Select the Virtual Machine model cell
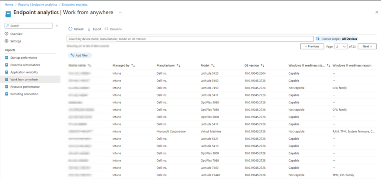 coord(211,132)
